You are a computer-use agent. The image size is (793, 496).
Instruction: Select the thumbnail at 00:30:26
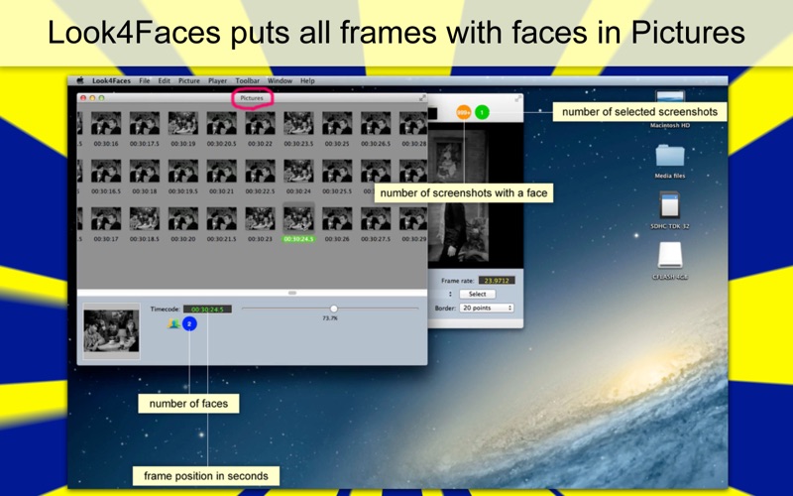pos(337,218)
